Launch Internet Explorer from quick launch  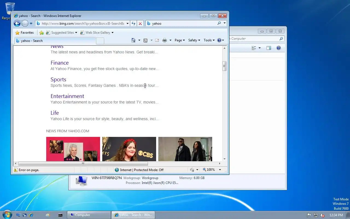[x=31, y=215]
